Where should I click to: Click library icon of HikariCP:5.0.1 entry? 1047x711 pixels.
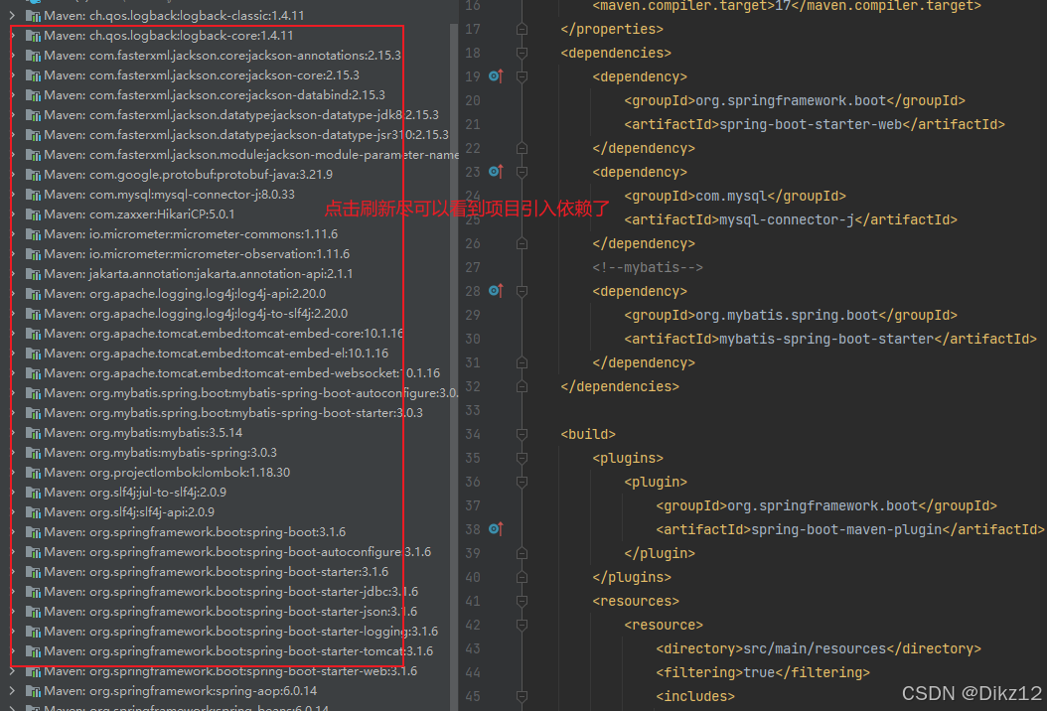click(x=33, y=214)
